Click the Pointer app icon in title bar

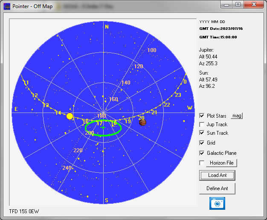pos(7,6)
